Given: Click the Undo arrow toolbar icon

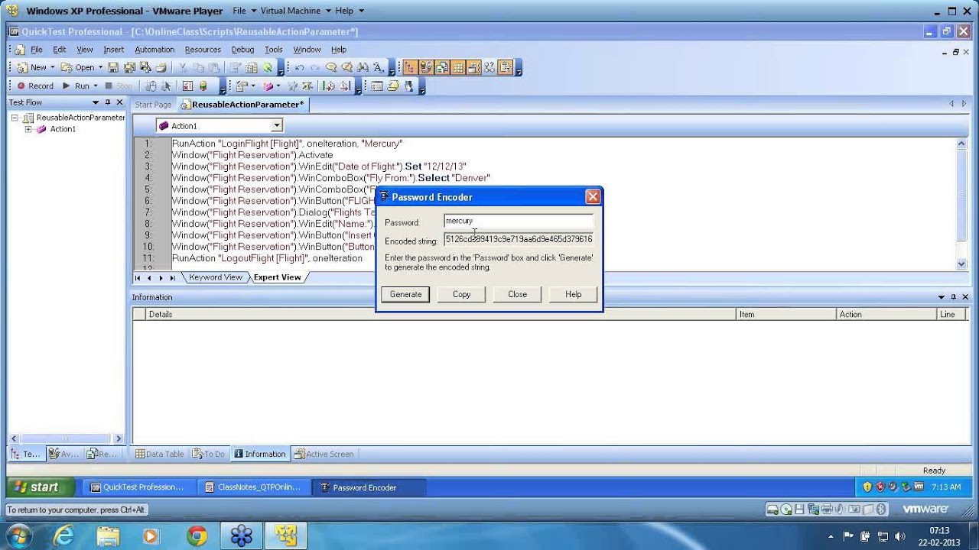Looking at the screenshot, I should tap(298, 67).
